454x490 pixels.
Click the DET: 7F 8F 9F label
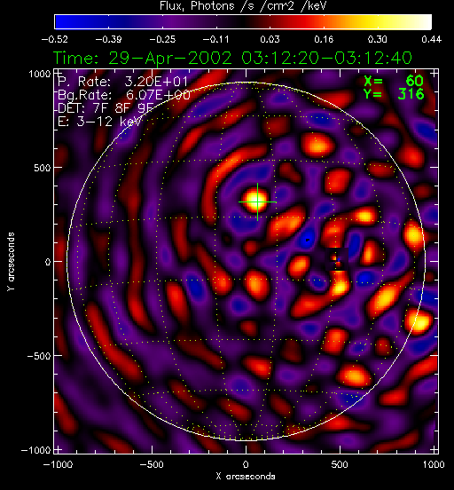(106, 108)
